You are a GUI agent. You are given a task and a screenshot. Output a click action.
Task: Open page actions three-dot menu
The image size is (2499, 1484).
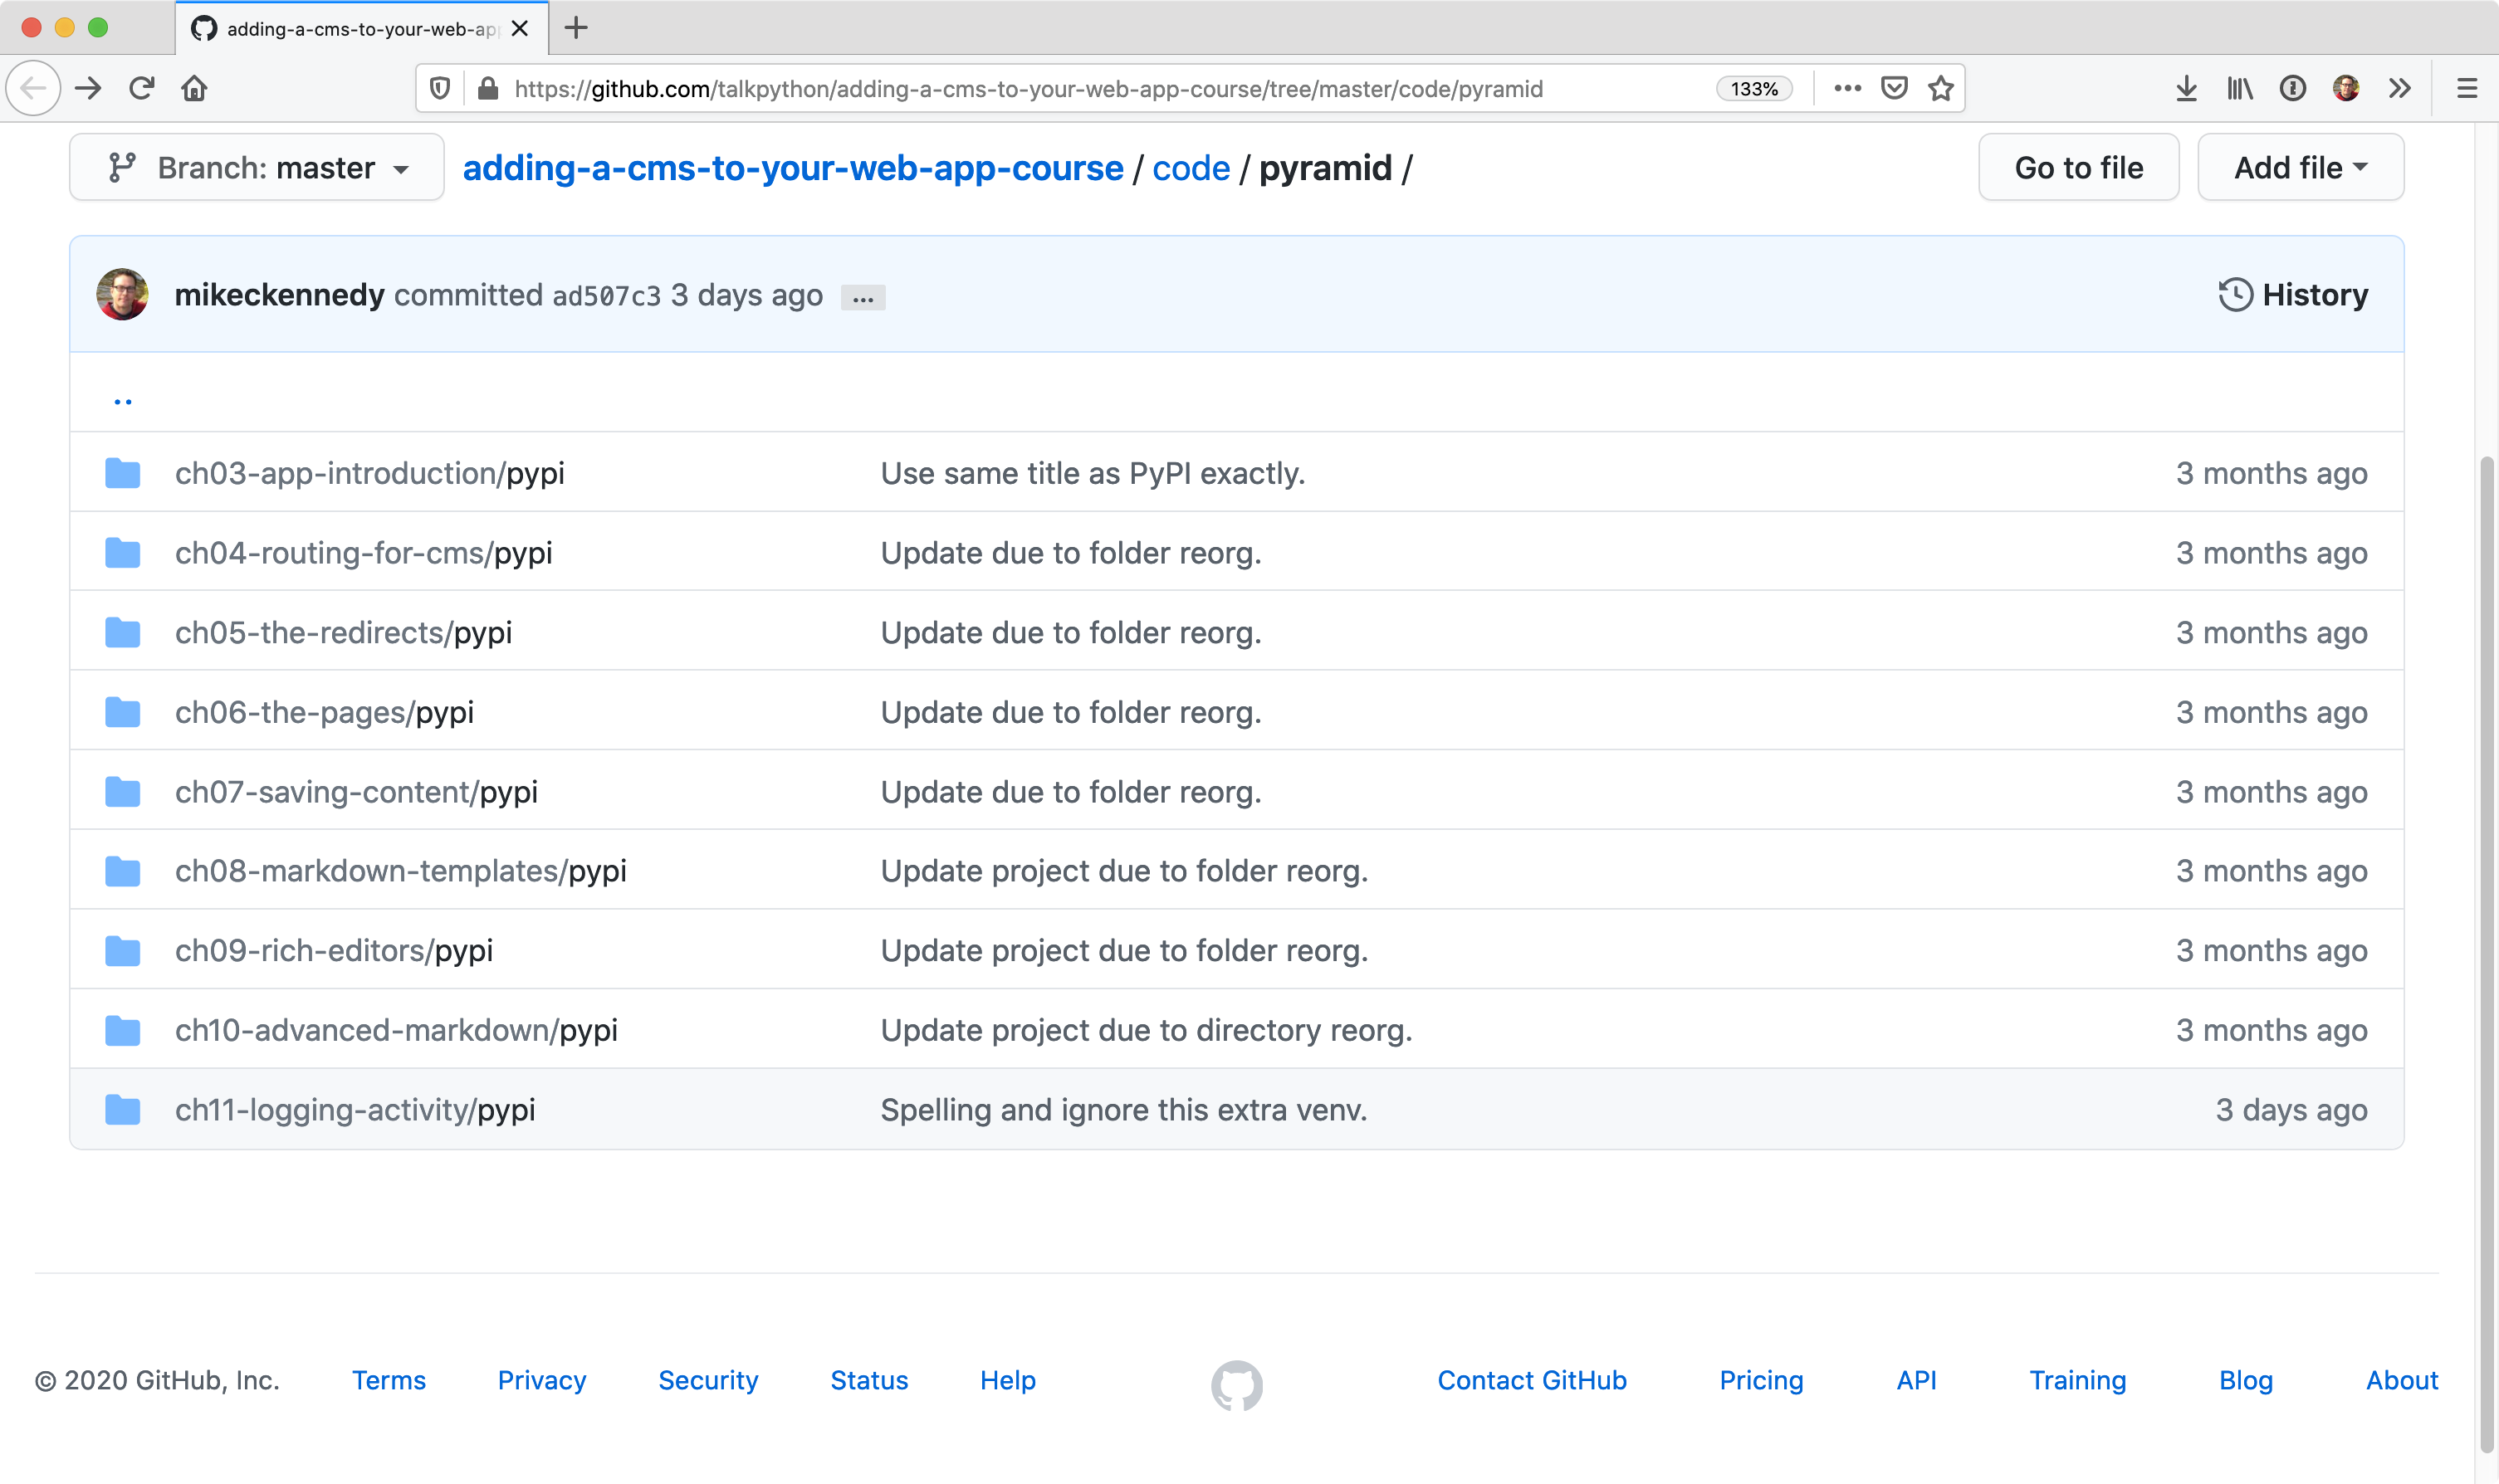coord(1847,88)
